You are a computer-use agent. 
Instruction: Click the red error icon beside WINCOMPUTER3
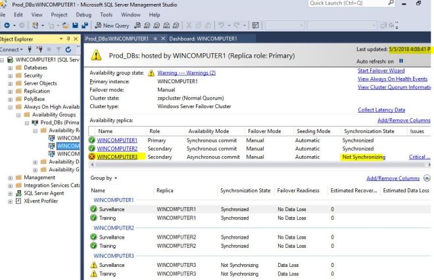pos(92,157)
